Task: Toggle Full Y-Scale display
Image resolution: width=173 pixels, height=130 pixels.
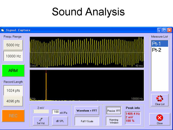Action: tap(86, 121)
